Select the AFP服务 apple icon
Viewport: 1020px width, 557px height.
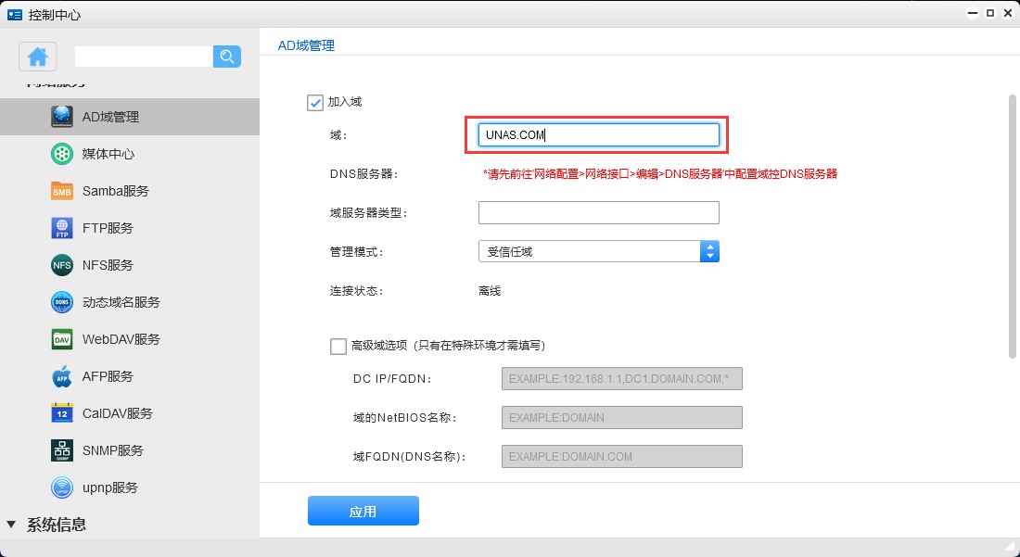pos(62,376)
